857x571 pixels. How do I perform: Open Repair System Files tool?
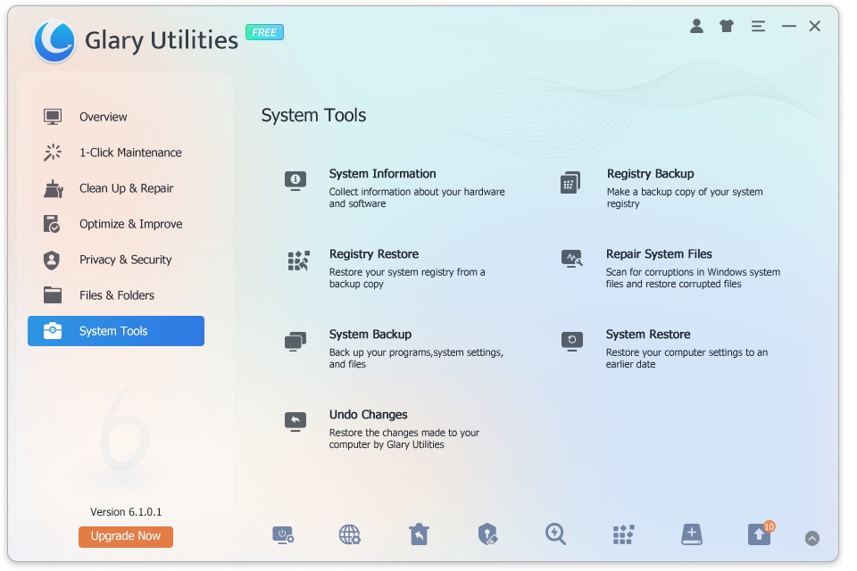coord(659,254)
